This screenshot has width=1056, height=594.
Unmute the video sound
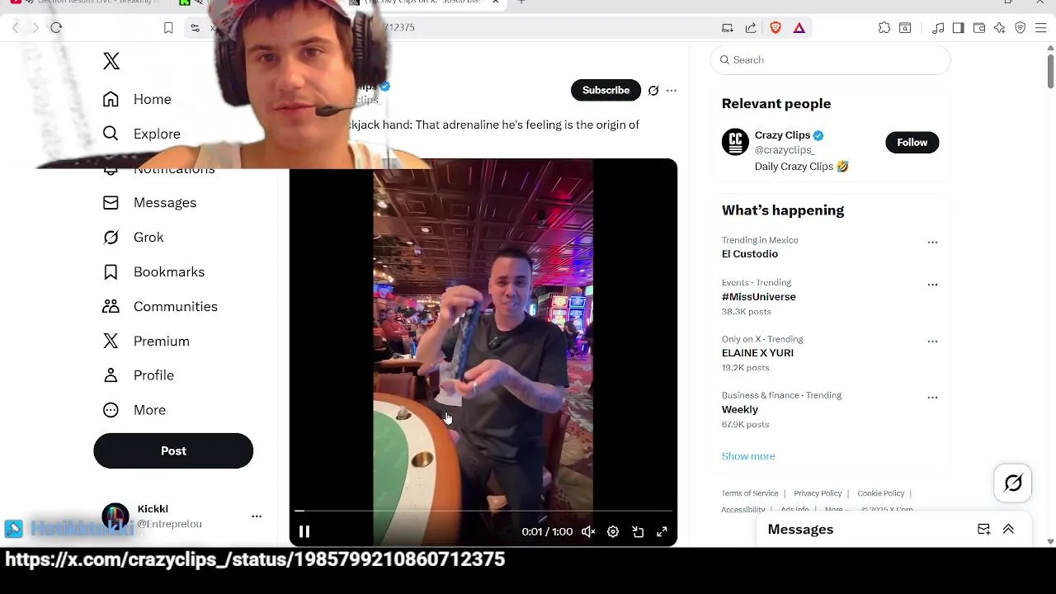click(x=588, y=532)
